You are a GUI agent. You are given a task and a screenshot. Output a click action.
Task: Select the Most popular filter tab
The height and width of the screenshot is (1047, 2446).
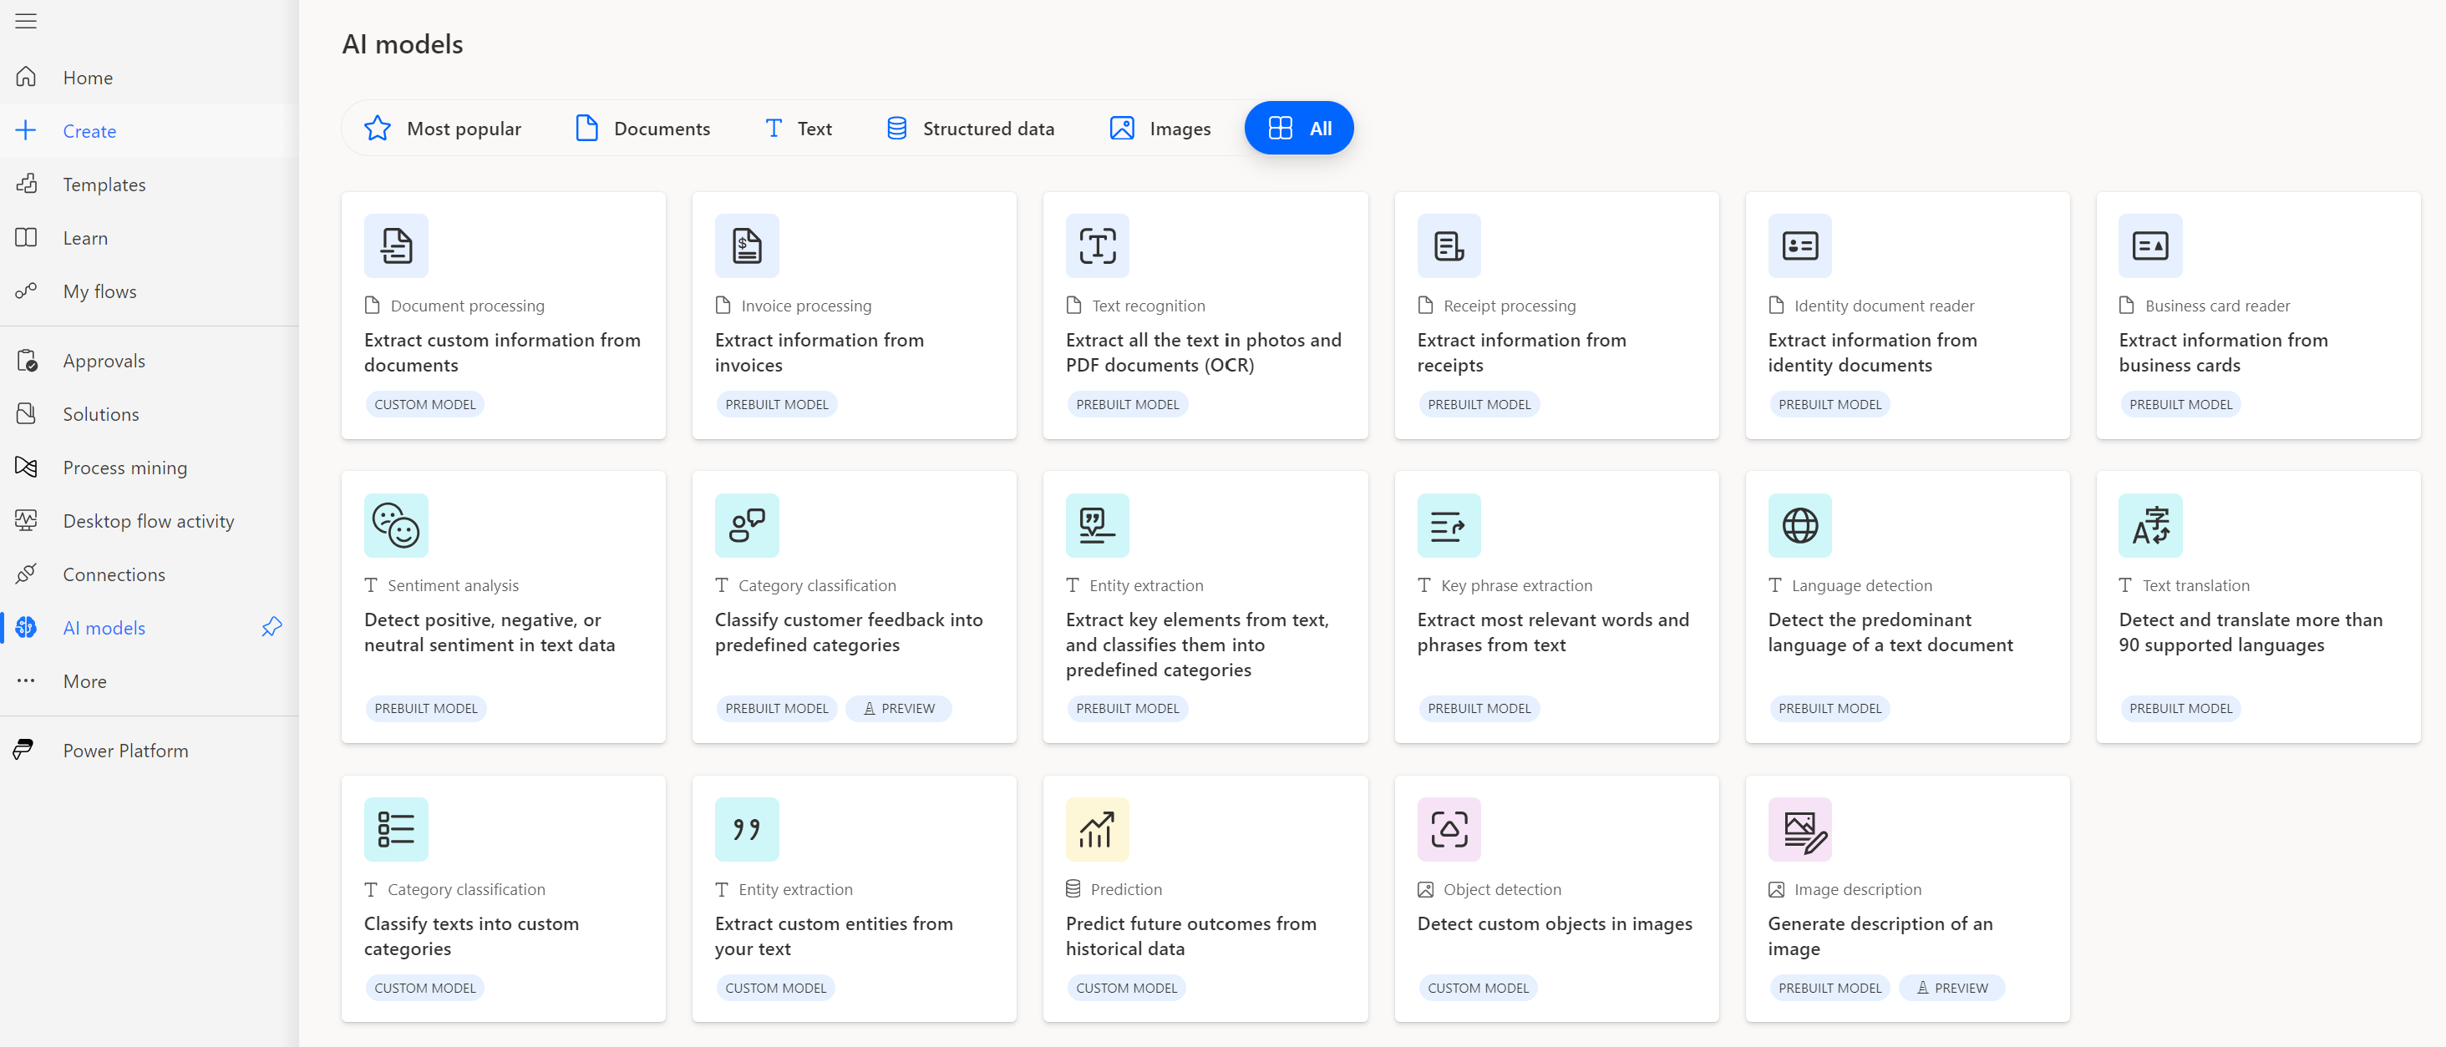(x=443, y=128)
